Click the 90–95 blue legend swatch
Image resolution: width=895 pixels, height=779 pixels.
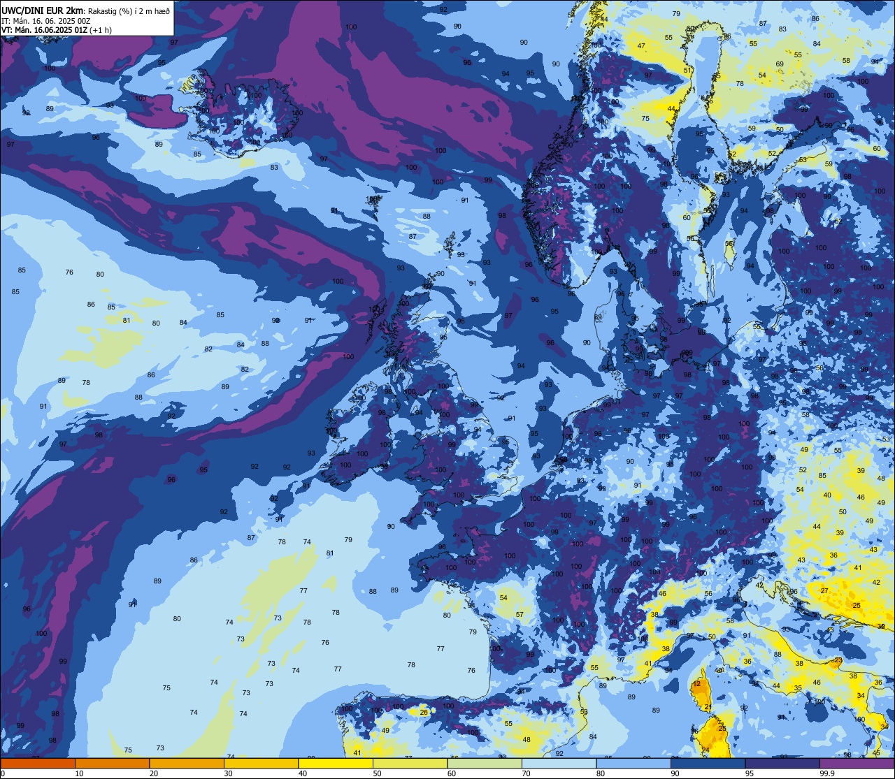(708, 763)
